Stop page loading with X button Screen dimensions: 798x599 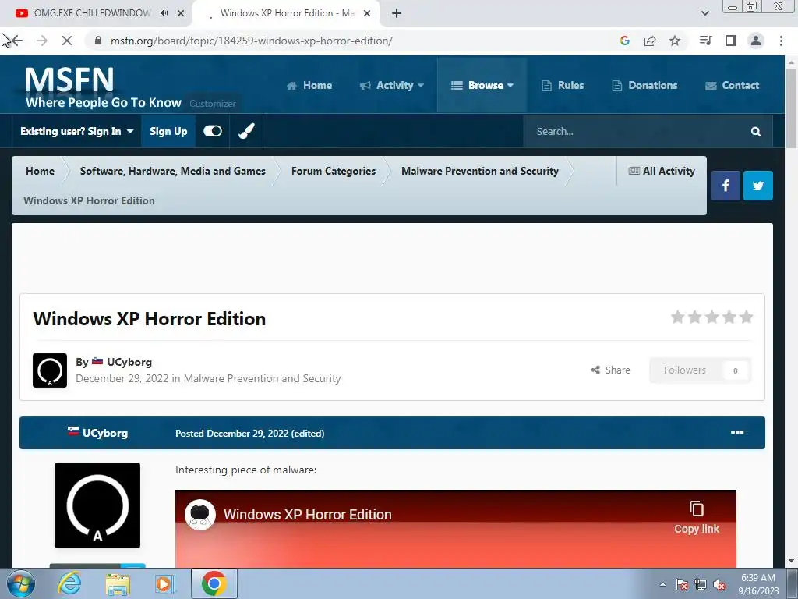[x=67, y=41]
